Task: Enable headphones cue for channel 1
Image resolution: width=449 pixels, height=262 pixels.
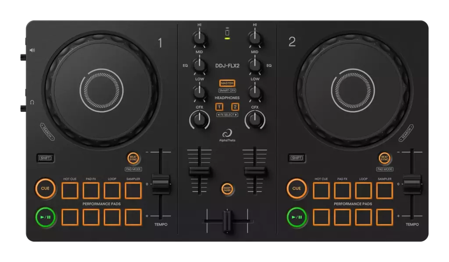Action: (219, 107)
